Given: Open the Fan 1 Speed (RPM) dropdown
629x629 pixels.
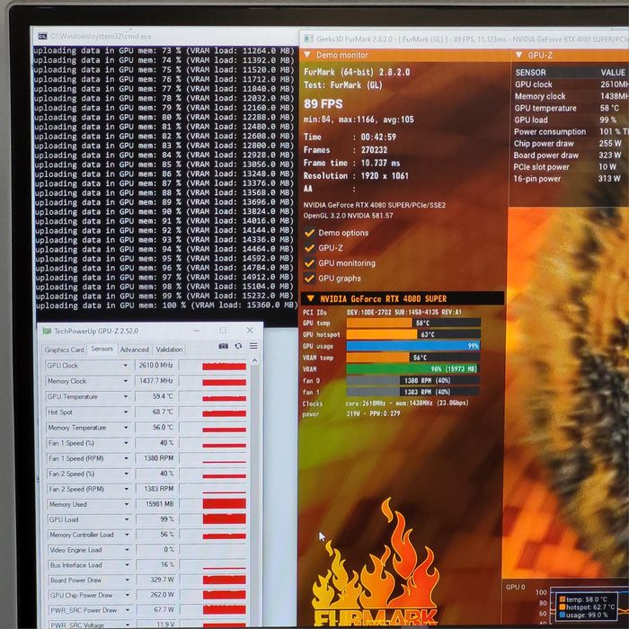Looking at the screenshot, I should click(126, 458).
